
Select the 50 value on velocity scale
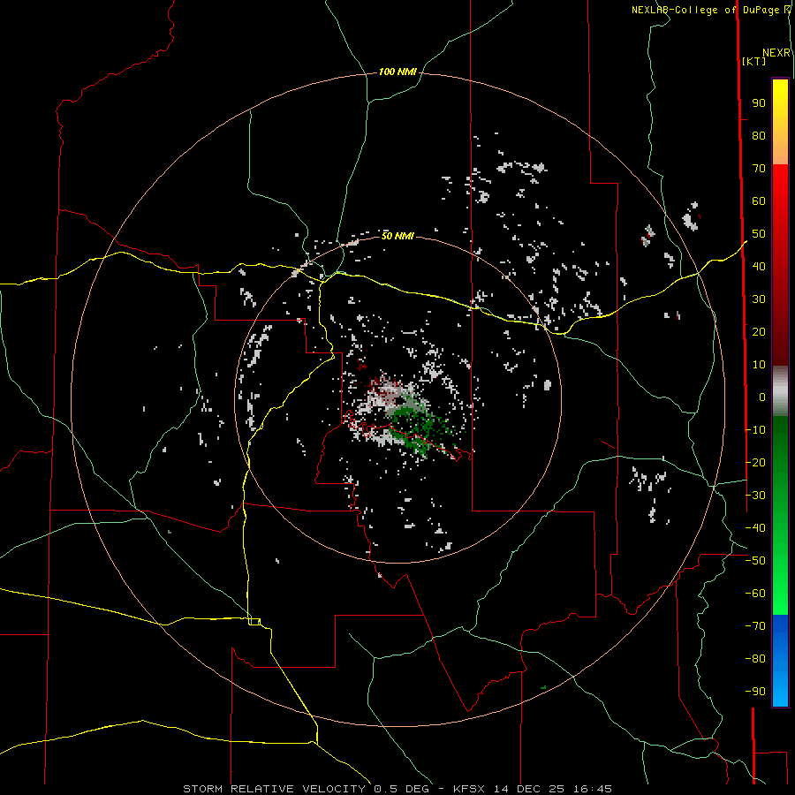click(x=759, y=234)
